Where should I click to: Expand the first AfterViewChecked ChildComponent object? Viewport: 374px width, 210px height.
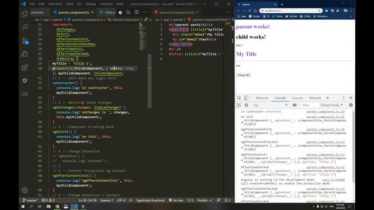[242, 173]
